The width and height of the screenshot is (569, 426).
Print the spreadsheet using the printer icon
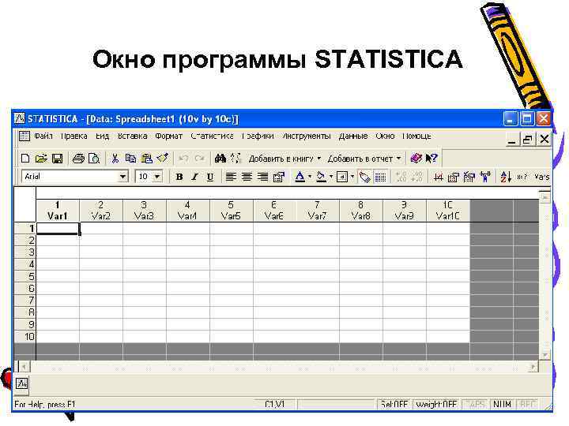[78, 159]
